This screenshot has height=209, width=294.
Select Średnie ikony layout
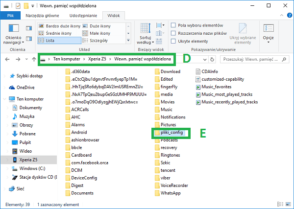[x=55, y=33]
